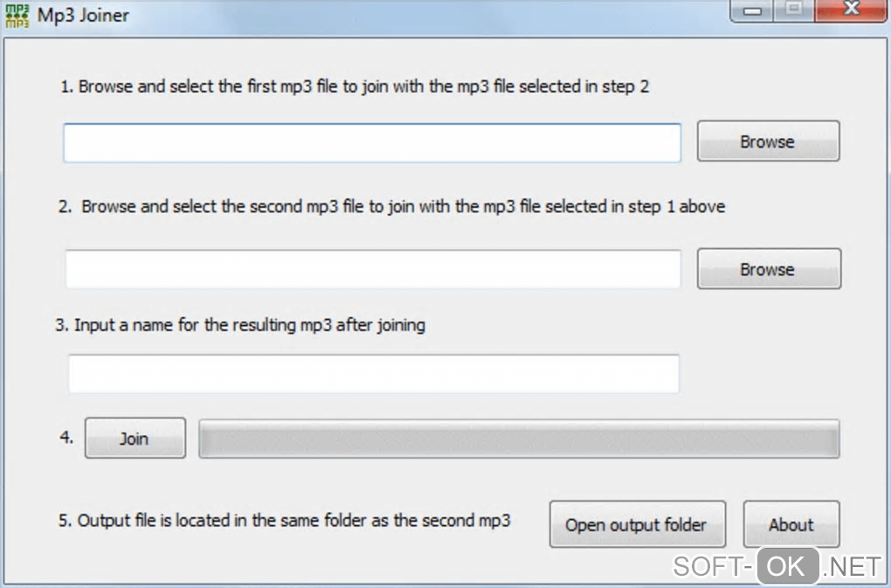Select the step 2 instruction label
The height and width of the screenshot is (588, 891).
click(391, 207)
